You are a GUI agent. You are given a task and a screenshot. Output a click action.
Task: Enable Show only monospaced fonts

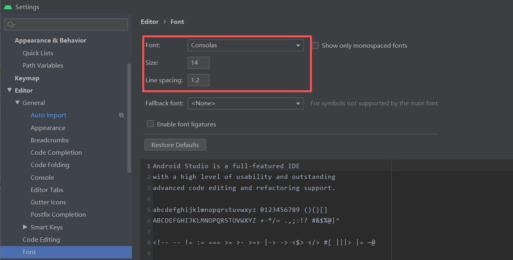316,45
